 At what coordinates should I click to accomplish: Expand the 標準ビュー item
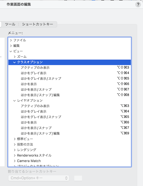15,139
